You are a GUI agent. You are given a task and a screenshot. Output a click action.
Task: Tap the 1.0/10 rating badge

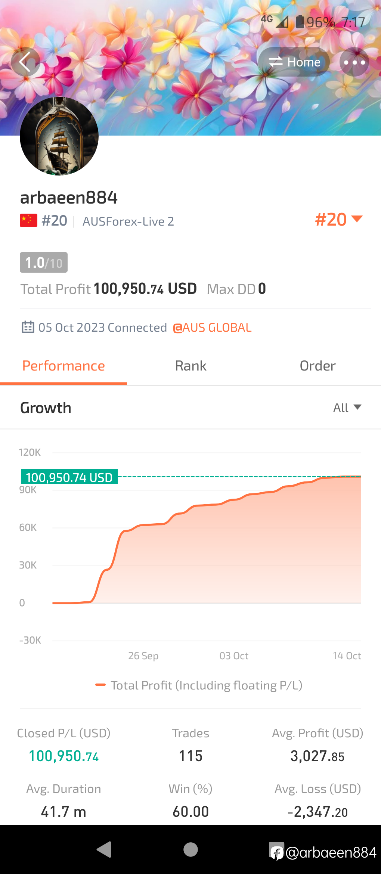click(44, 263)
